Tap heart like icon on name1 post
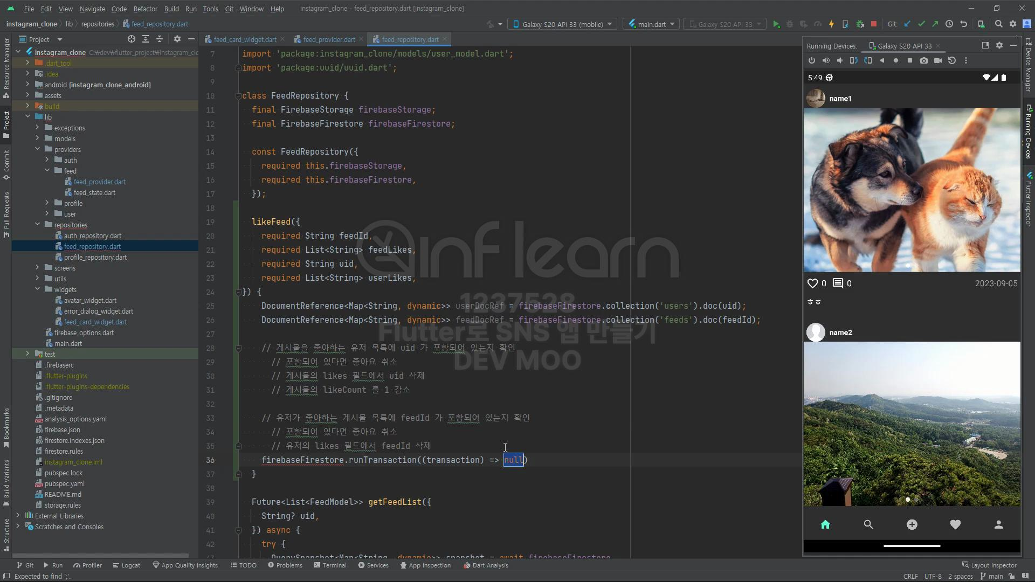The height and width of the screenshot is (582, 1035). click(x=812, y=283)
